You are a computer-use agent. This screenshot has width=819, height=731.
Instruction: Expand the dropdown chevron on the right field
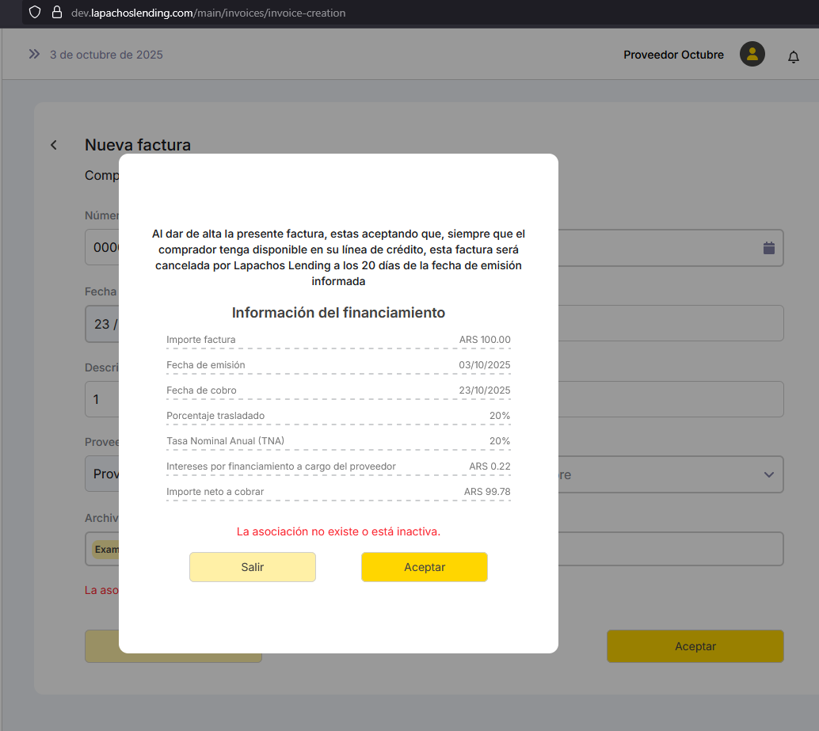point(768,474)
